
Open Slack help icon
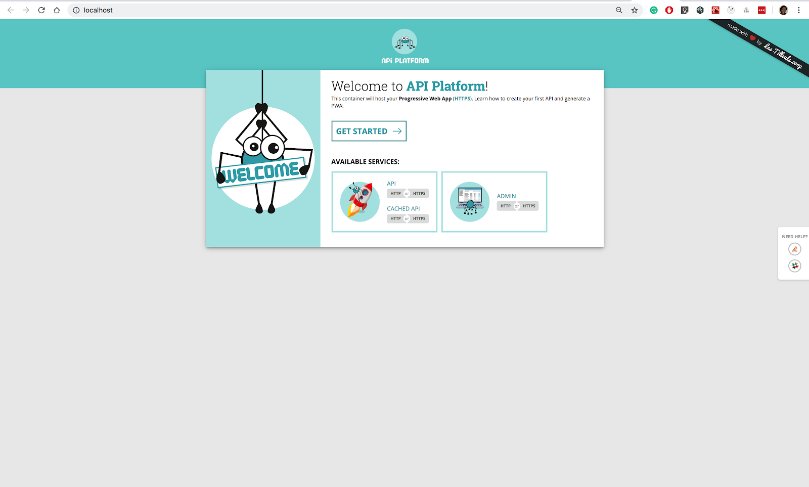click(x=795, y=265)
